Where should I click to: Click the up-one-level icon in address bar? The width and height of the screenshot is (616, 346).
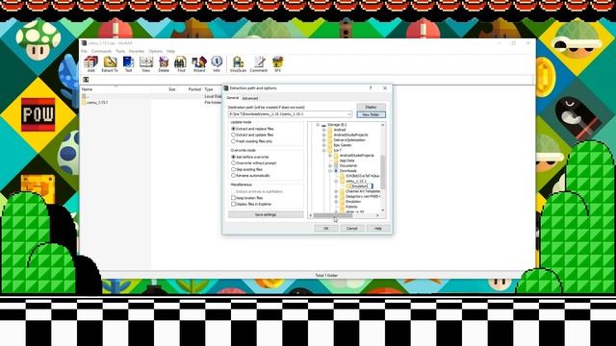(86, 80)
